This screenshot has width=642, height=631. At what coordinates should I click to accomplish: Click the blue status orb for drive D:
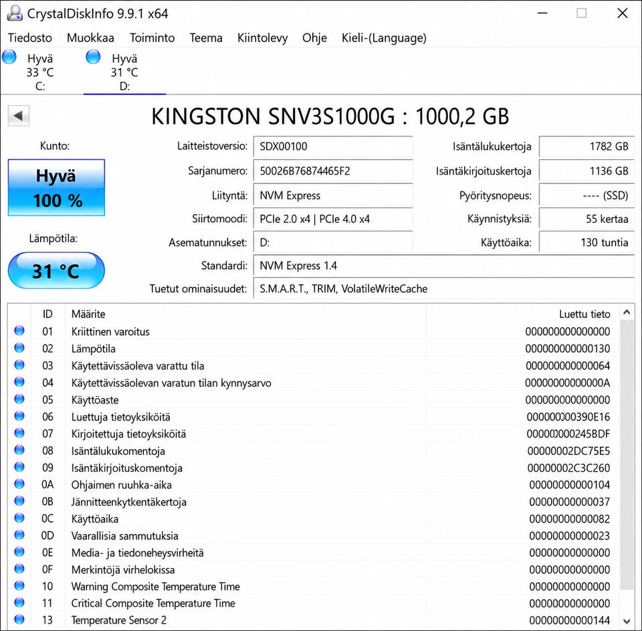pyautogui.click(x=93, y=57)
